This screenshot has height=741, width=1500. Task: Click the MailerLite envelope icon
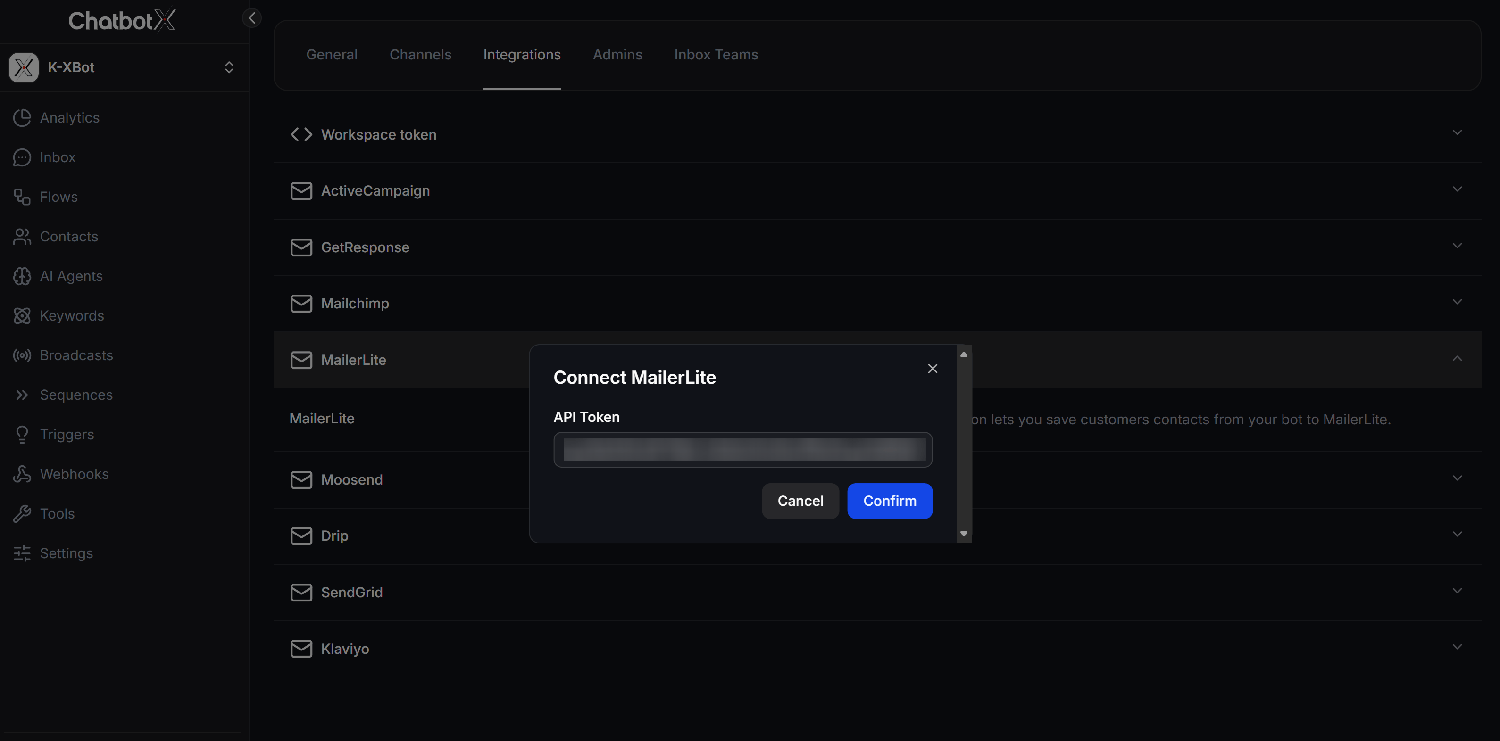tap(301, 360)
